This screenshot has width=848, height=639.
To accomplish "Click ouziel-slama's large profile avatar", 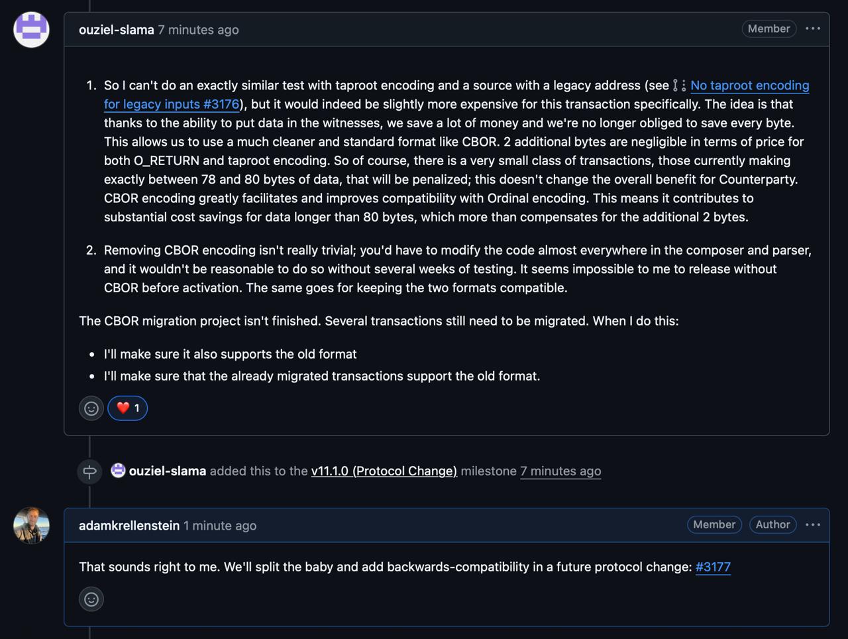I will point(31,30).
